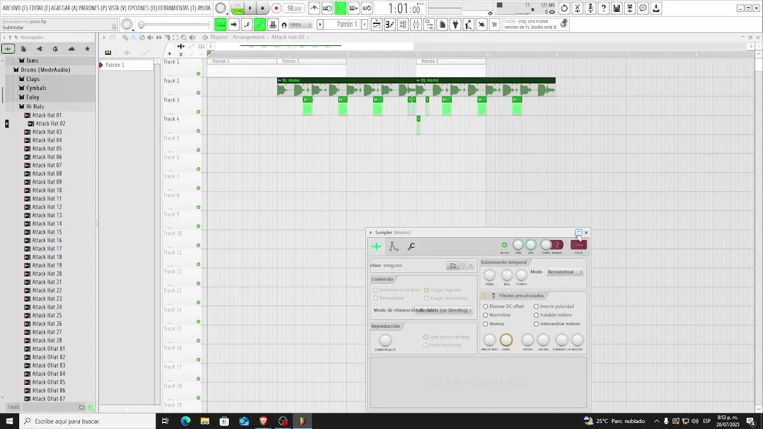
Task: Open the sample folder browse button in Sampler
Action: 452,265
